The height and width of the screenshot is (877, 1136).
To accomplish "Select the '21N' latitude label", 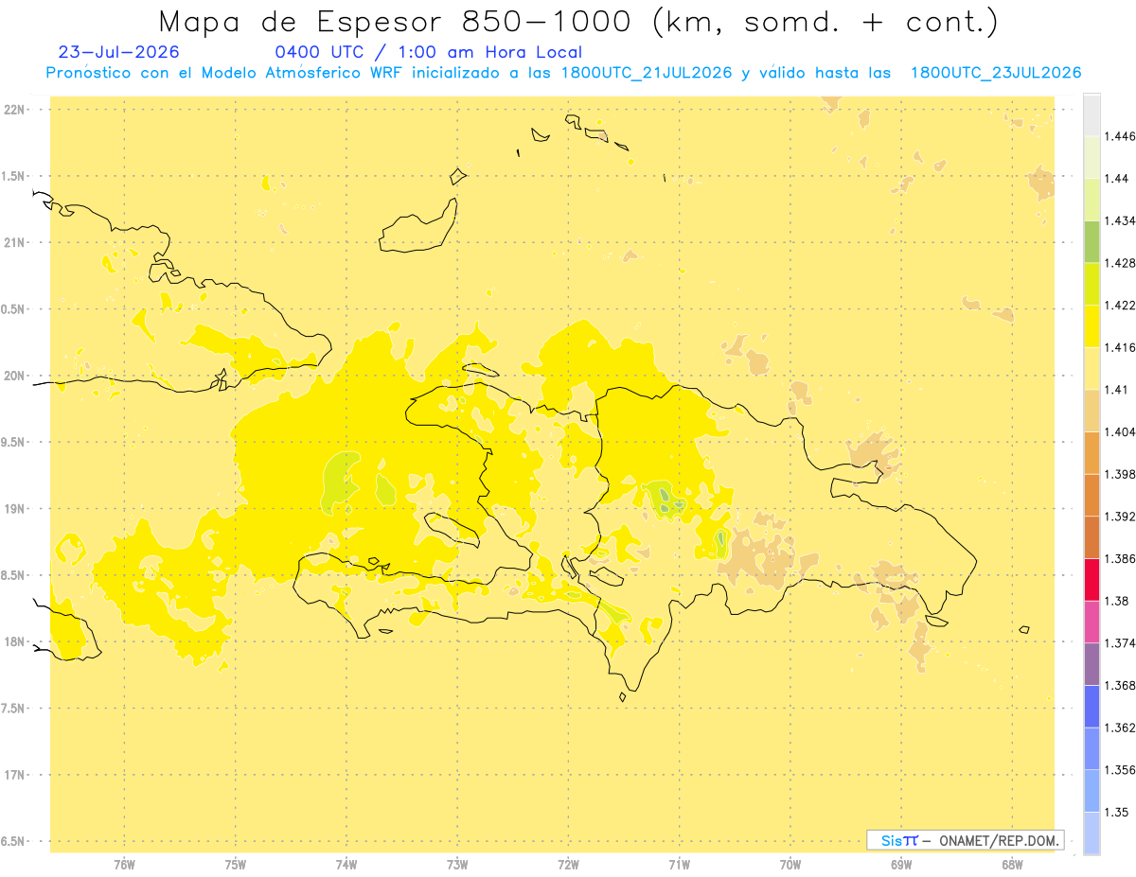I will 15,243.
